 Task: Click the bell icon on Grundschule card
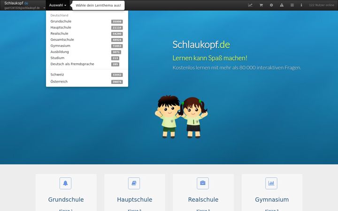pos(65,183)
